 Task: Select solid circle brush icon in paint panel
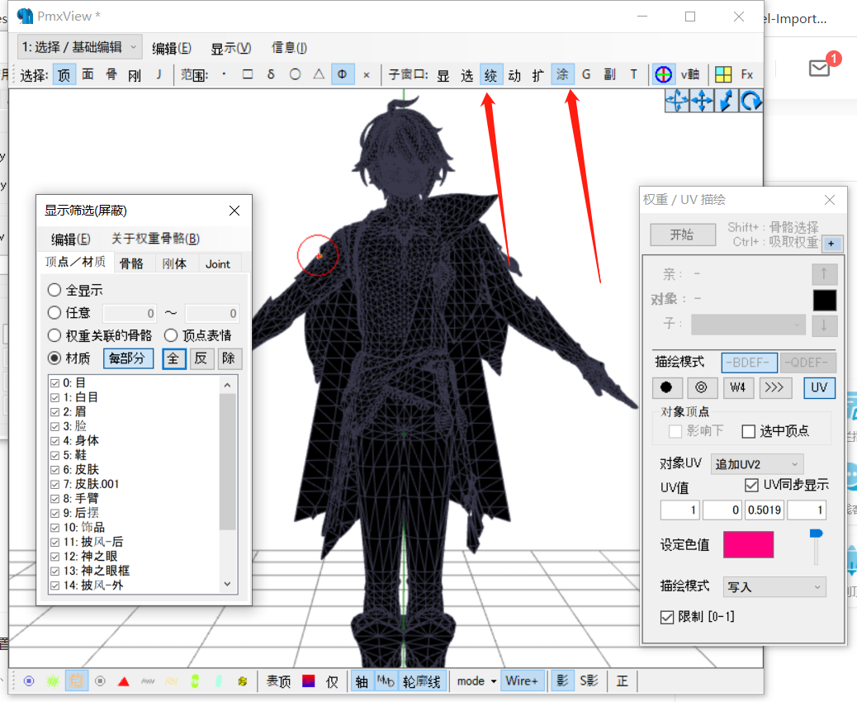pyautogui.click(x=667, y=387)
